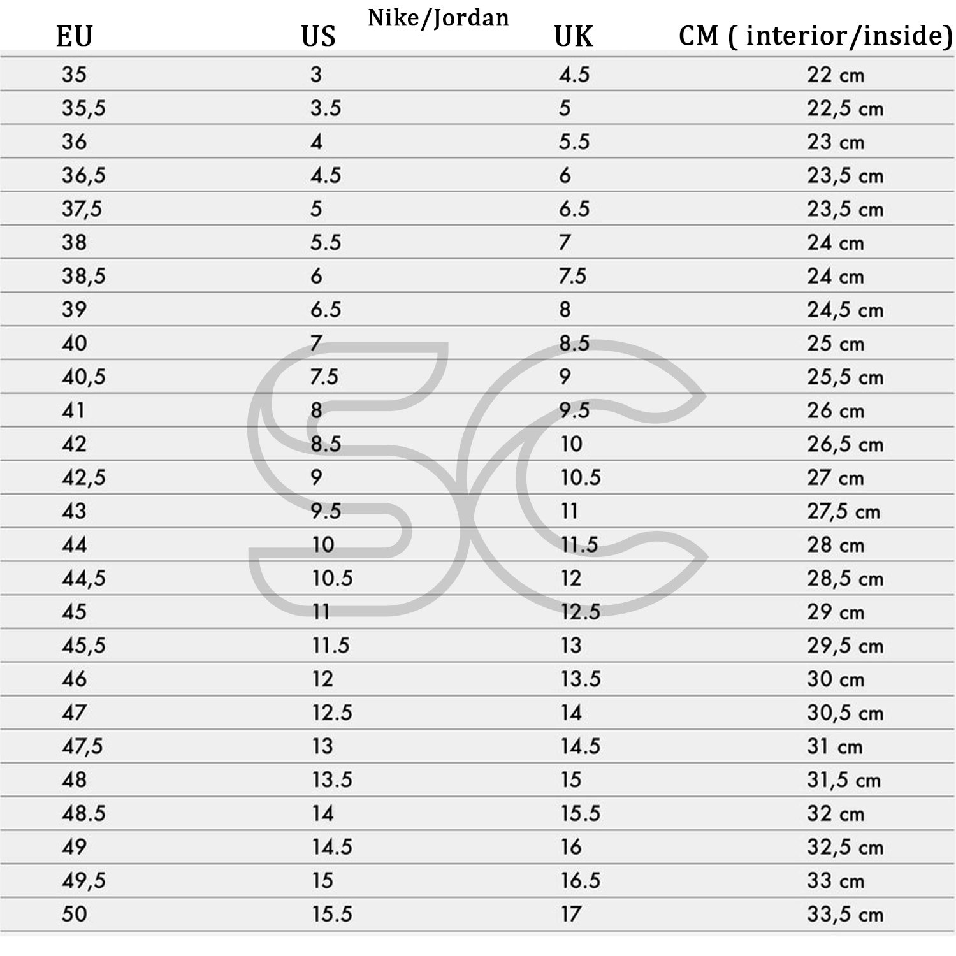956x956 pixels.
Task: Click the 27,5 cm measurement cell
Action: 843,511
